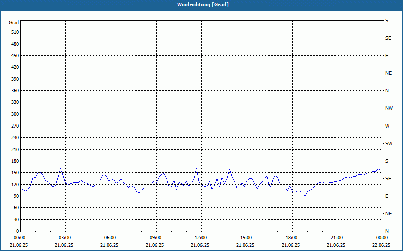This screenshot has height=251, width=403.
Task: Select the 270 y-axis value
Action: [x=15, y=126]
